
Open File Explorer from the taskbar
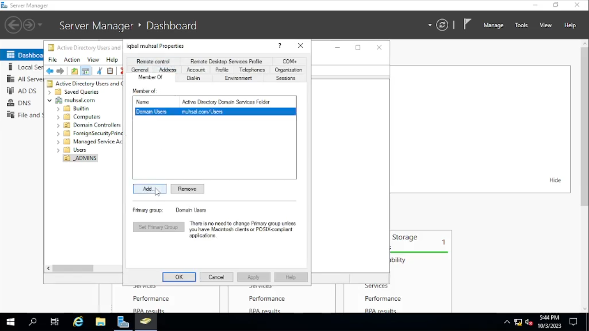point(100,322)
